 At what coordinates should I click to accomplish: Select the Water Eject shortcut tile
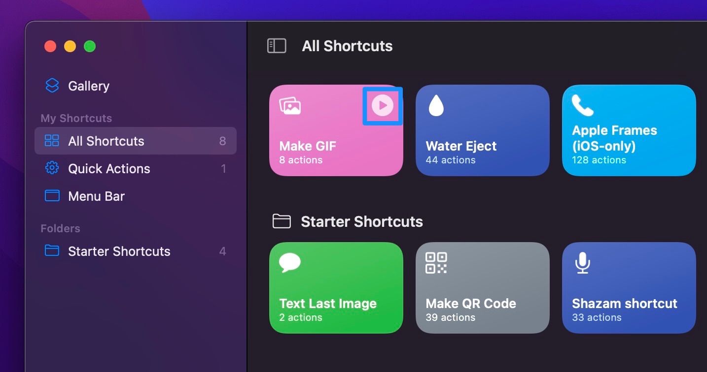tap(482, 130)
